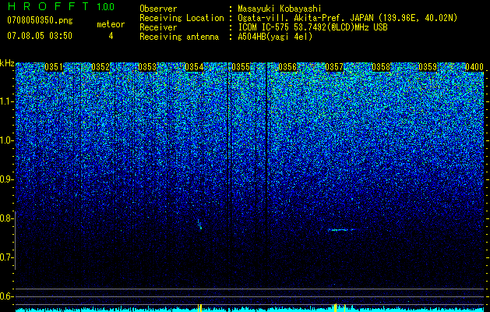The height and width of the screenshot is (312, 490).
Task: Click the filename 0708050350.png
Action: point(40,20)
